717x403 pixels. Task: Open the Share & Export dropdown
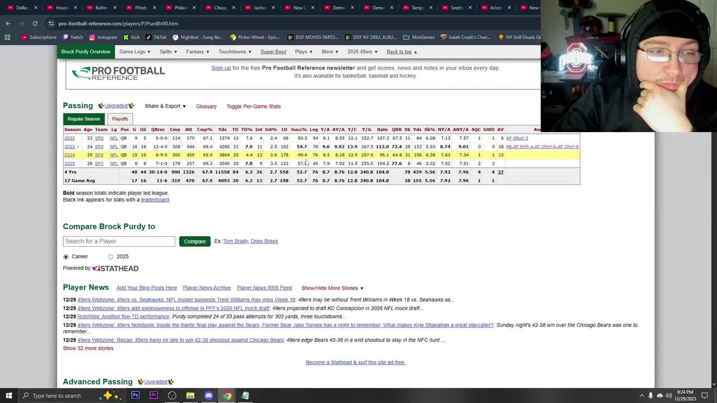click(x=165, y=106)
